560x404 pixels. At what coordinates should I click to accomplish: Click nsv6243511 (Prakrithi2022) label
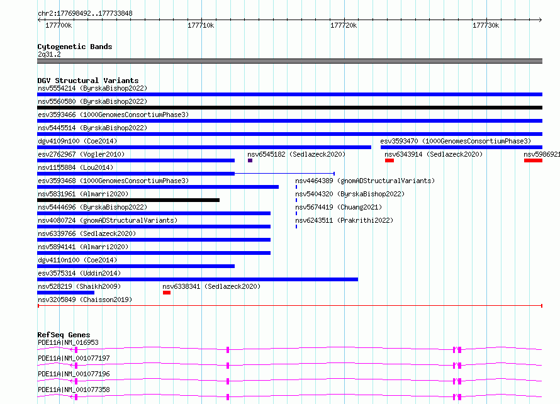point(344,220)
